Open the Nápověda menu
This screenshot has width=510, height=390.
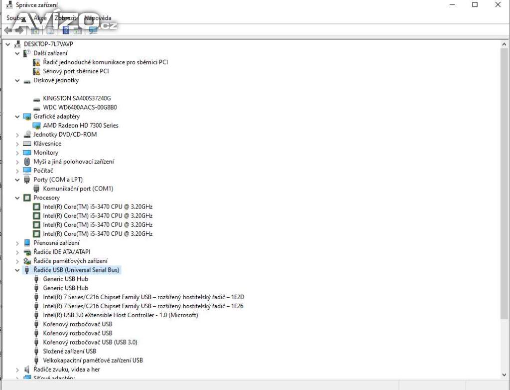pos(98,18)
